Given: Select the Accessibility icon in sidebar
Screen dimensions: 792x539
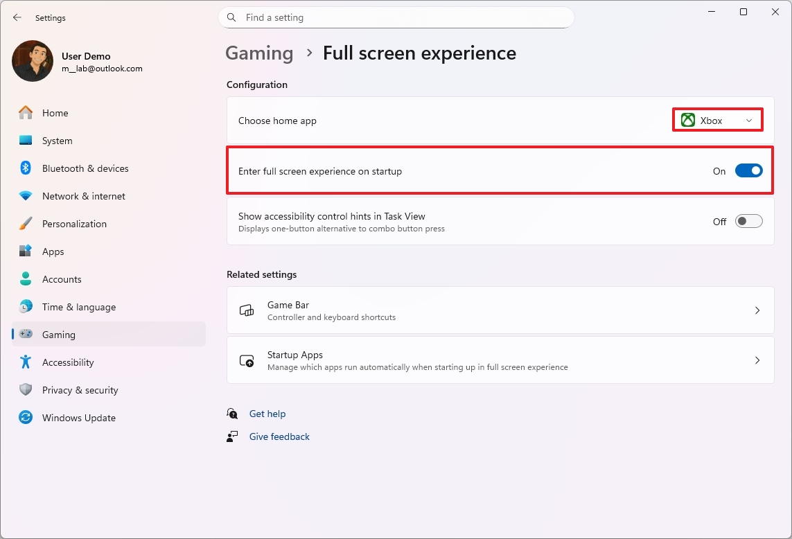Looking at the screenshot, I should tap(25, 362).
